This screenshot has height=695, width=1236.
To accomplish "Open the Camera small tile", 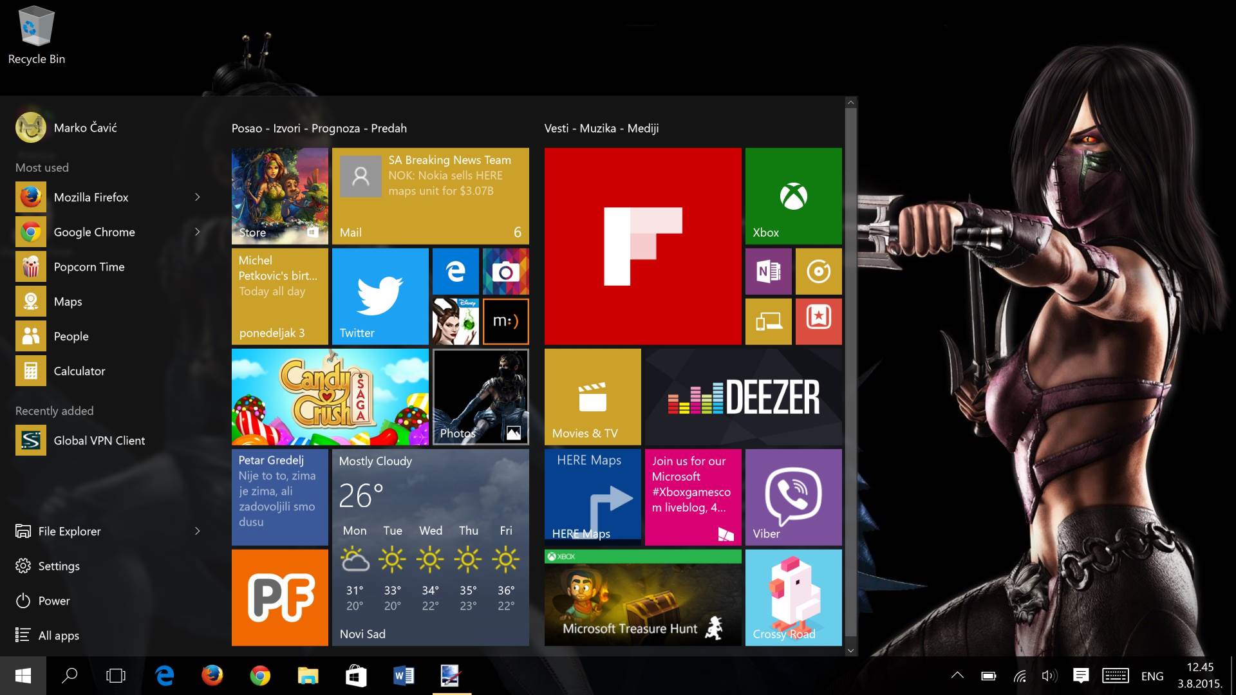I will 505,272.
